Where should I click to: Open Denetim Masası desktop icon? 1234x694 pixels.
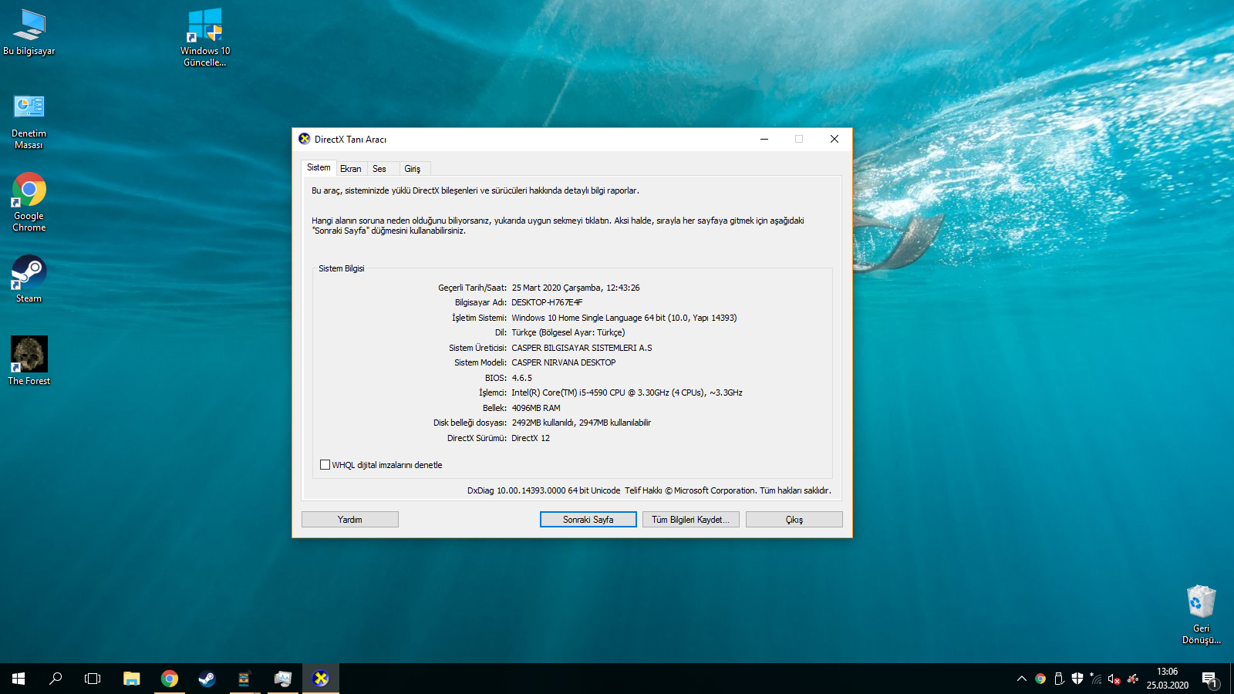click(29, 122)
